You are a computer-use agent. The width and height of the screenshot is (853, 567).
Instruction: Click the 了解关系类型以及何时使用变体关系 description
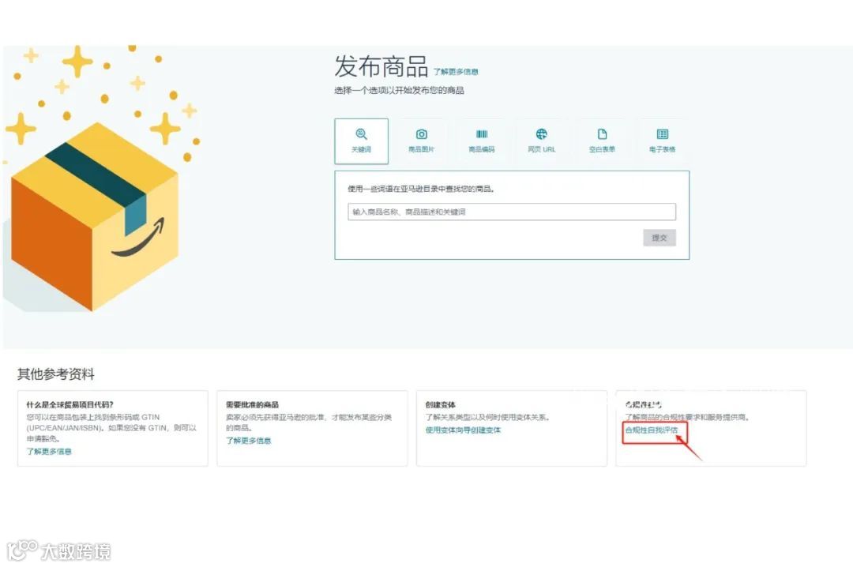coord(487,418)
